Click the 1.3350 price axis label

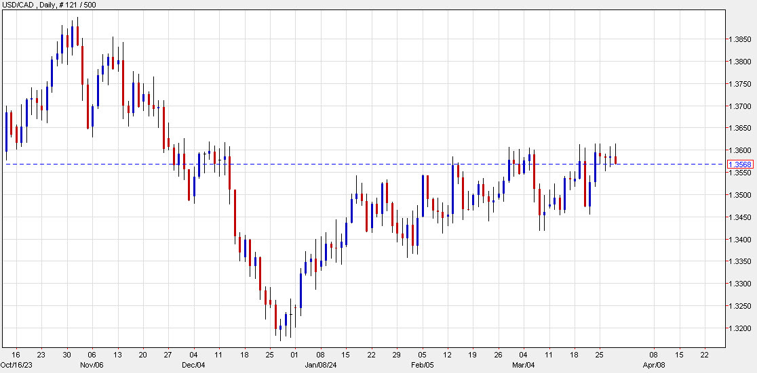coord(739,262)
